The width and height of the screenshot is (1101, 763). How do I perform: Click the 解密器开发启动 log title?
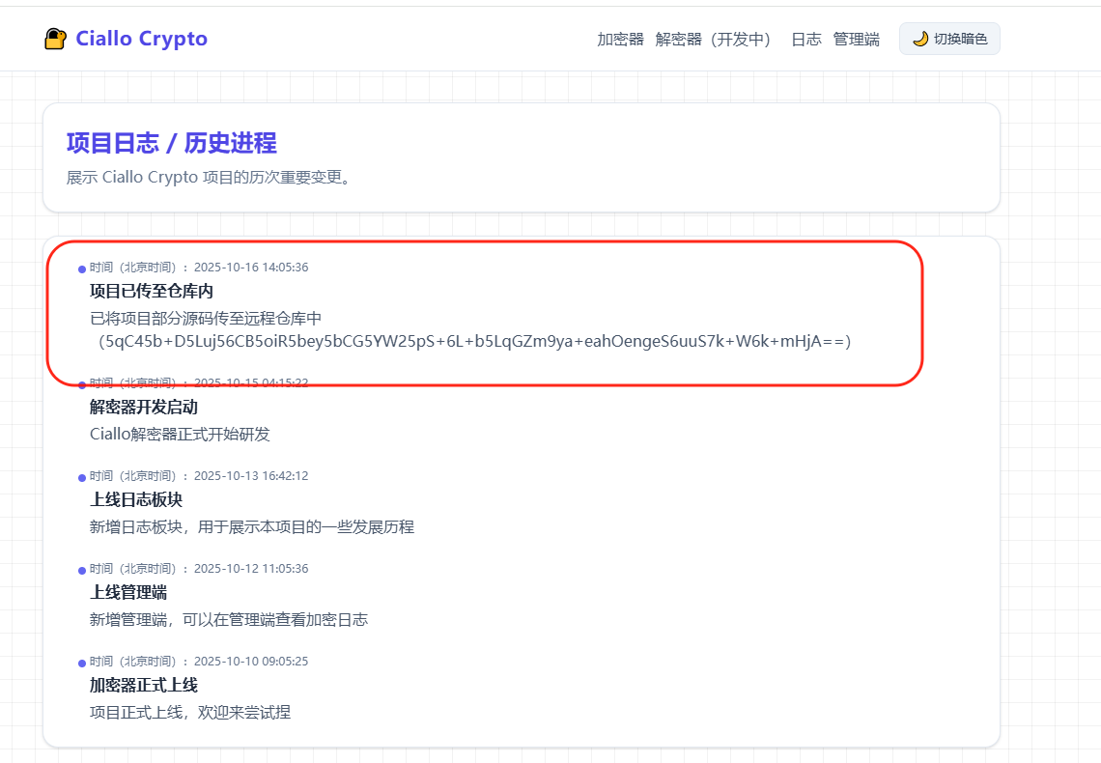point(143,408)
